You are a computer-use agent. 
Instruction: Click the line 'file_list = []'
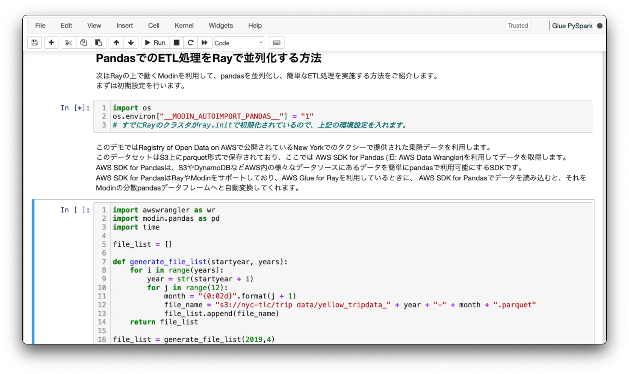[142, 244]
